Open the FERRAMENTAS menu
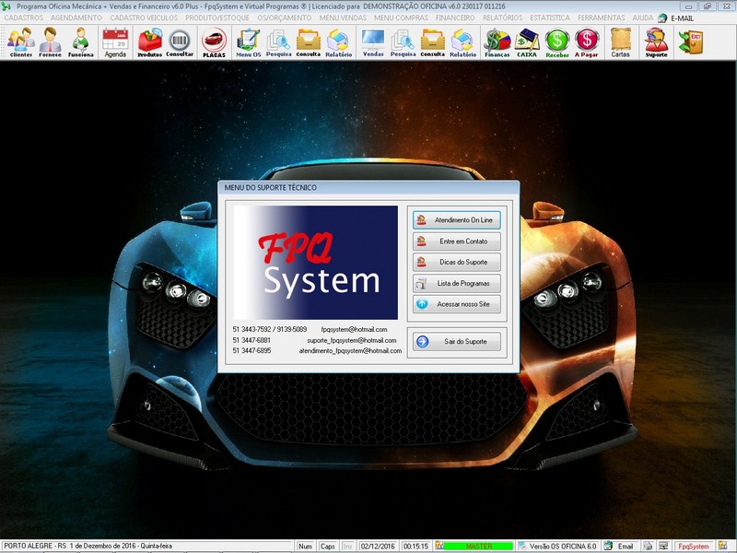 click(x=602, y=18)
